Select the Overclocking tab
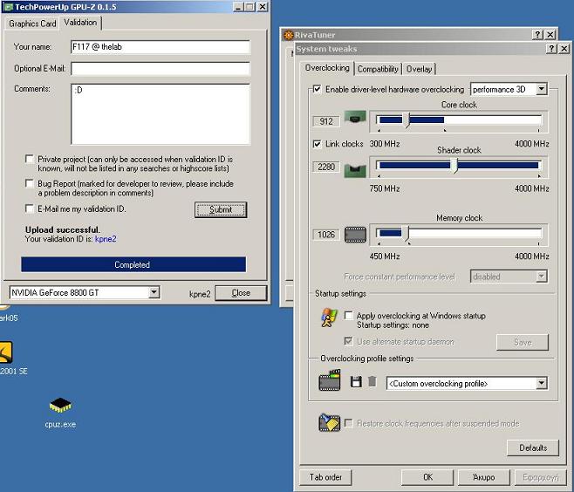 click(327, 68)
